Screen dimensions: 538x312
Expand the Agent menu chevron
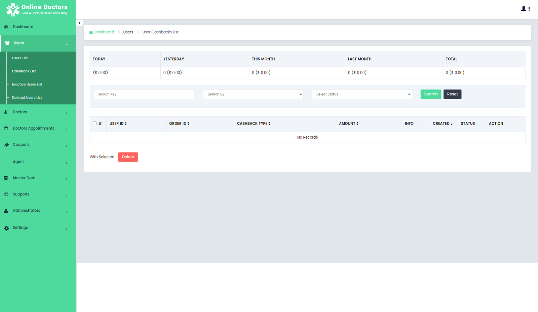(67, 163)
